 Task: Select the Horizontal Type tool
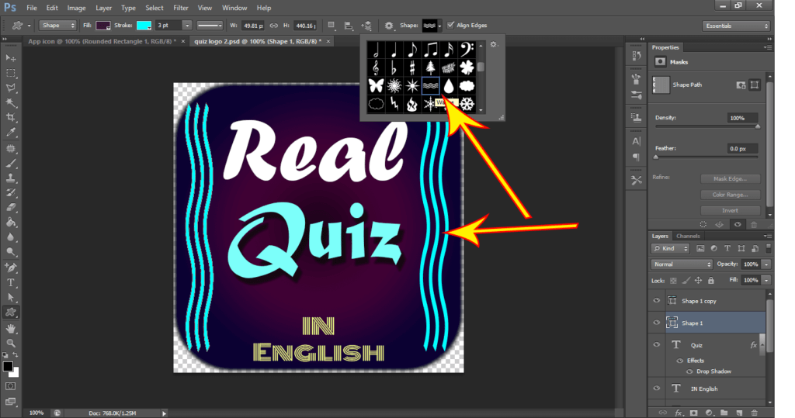[11, 283]
